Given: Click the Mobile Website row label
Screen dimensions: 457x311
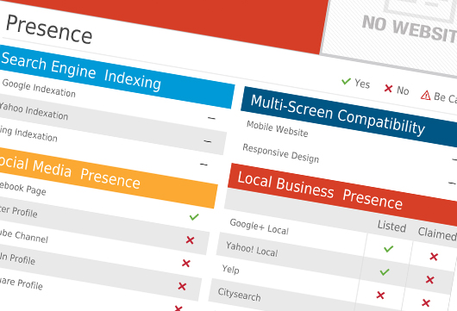Looking at the screenshot, I should [x=278, y=128].
